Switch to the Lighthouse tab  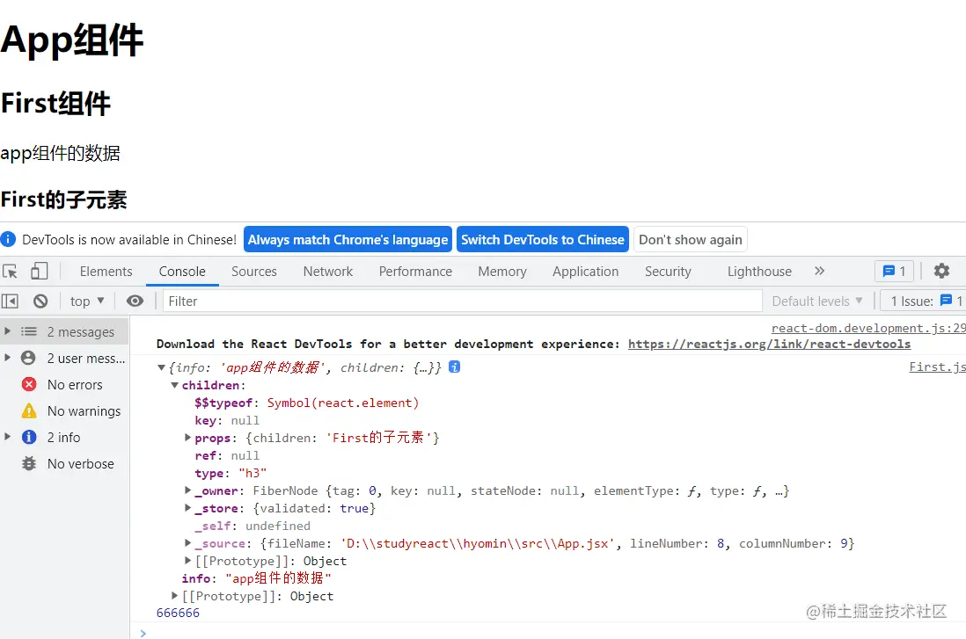(759, 272)
